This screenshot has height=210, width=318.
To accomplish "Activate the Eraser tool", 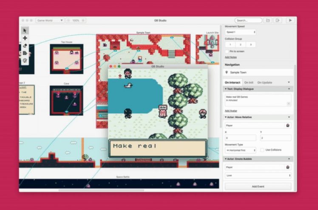I will (25, 45).
